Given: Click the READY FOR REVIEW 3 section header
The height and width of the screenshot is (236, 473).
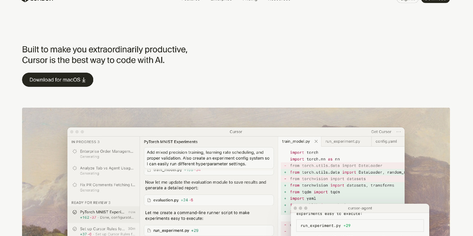Looking at the screenshot, I should [x=91, y=203].
